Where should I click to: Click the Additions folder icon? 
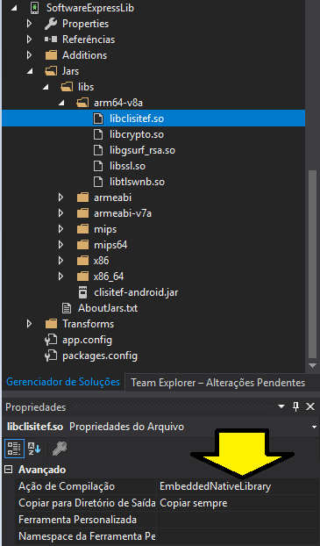pyautogui.click(x=51, y=55)
